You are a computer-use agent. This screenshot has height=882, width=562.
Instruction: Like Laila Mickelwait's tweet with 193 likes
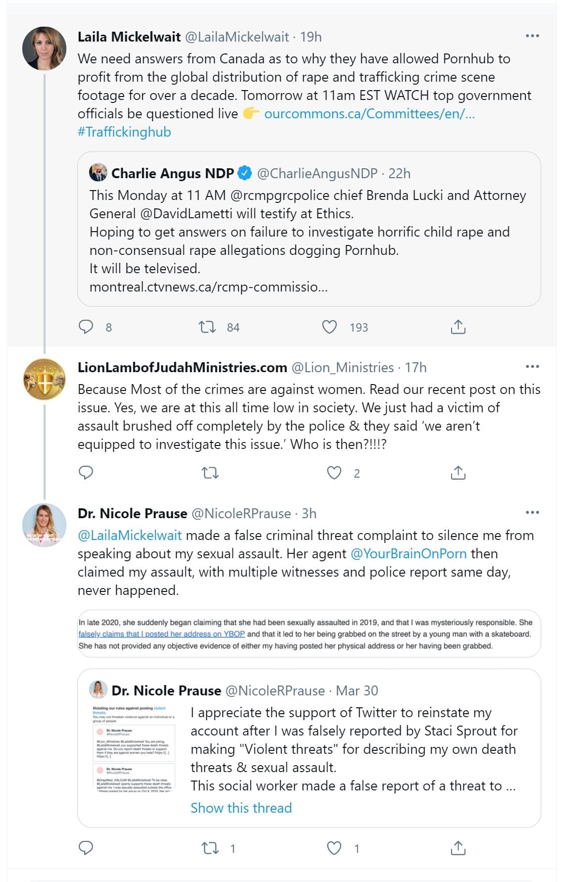[x=330, y=327]
